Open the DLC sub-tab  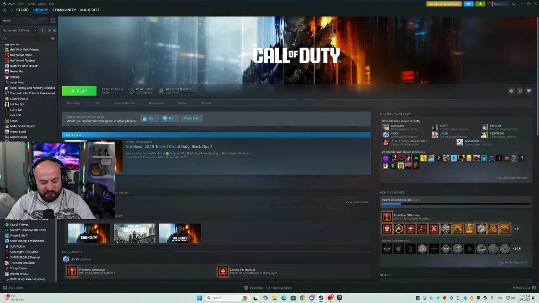pyautogui.click(x=97, y=103)
